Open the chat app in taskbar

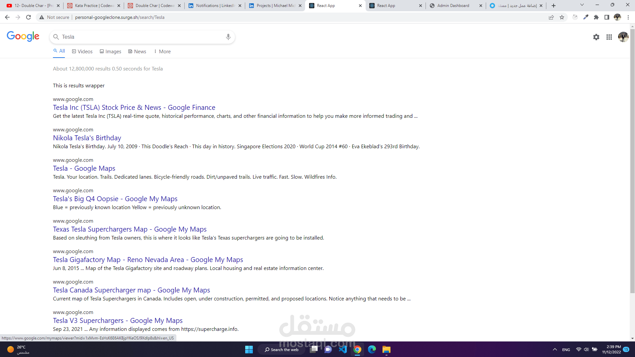pos(328,349)
